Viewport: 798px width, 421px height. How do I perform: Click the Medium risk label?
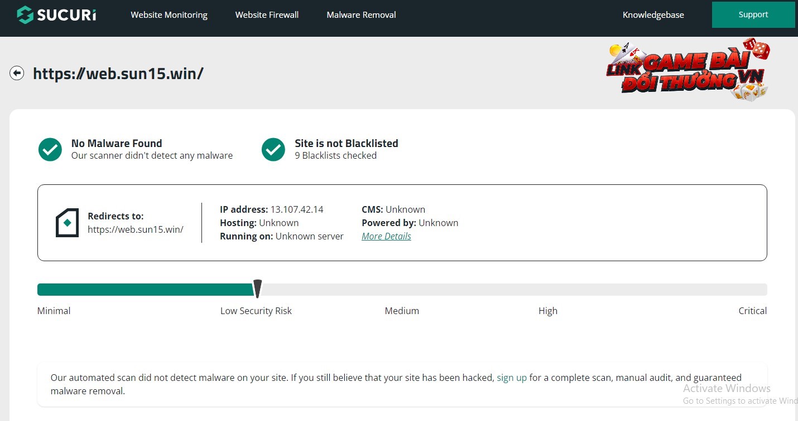coord(402,311)
